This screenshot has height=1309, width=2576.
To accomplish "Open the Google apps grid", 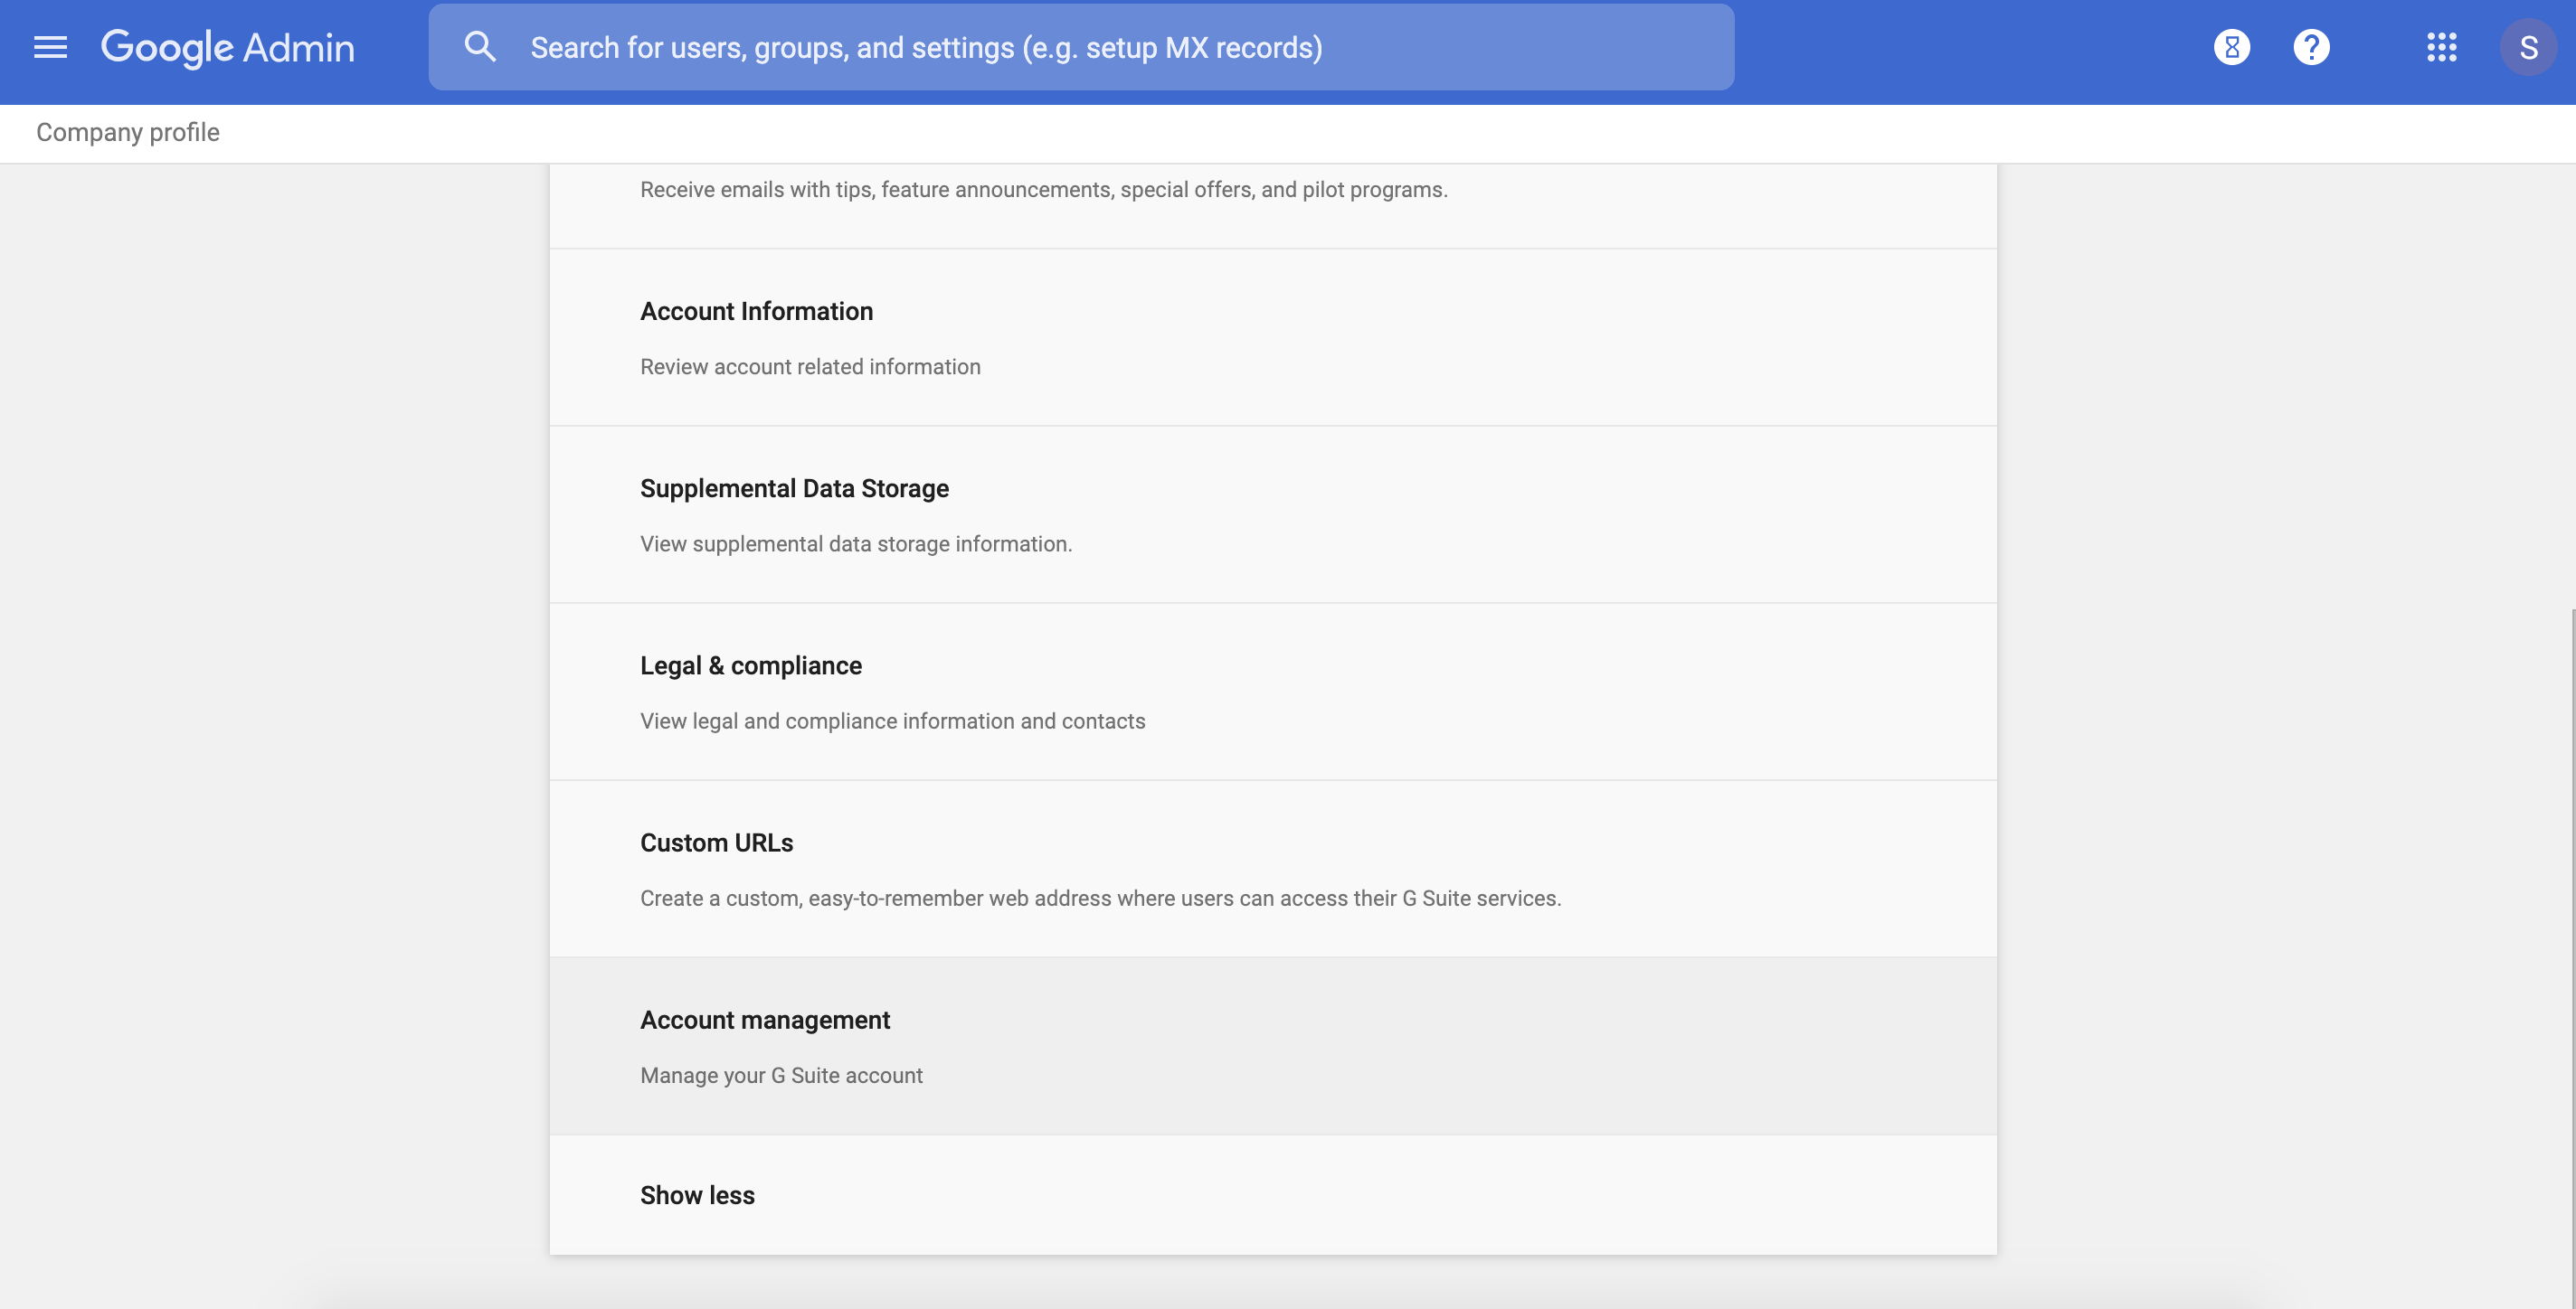I will (x=2441, y=47).
